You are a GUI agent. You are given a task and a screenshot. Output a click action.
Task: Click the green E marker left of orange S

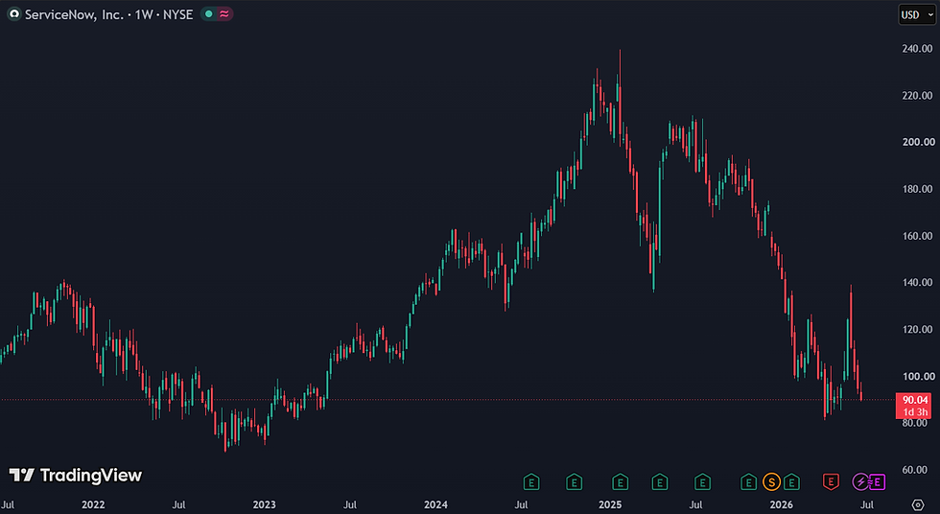click(x=748, y=481)
